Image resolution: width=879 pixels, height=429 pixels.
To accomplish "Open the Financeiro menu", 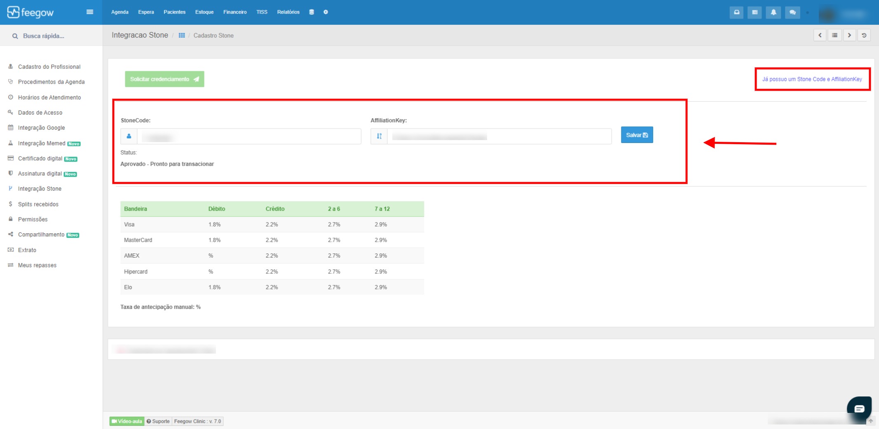I will tap(235, 12).
